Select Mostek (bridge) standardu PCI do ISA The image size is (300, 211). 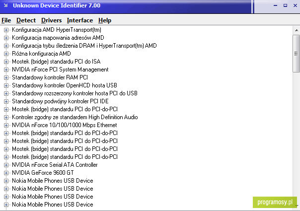click(x=56, y=62)
